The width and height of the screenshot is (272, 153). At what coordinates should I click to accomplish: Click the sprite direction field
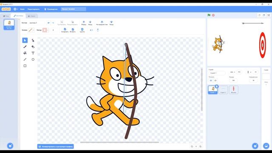point(253,80)
